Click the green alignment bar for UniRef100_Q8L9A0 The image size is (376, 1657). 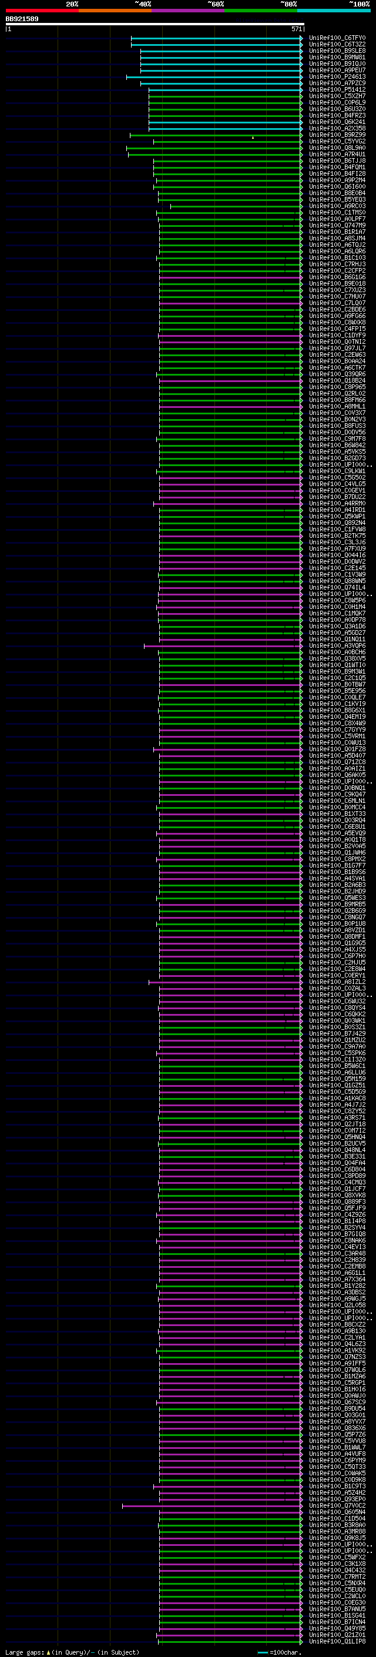point(214,148)
